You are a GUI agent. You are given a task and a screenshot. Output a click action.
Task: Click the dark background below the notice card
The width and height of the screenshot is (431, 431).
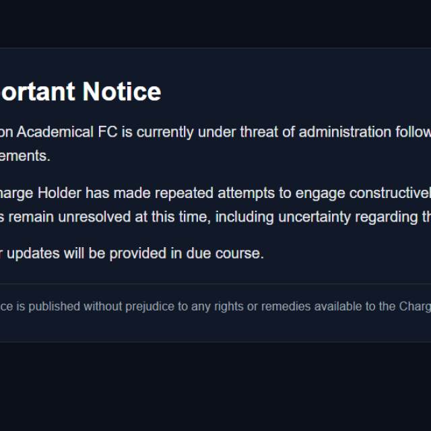point(215,387)
